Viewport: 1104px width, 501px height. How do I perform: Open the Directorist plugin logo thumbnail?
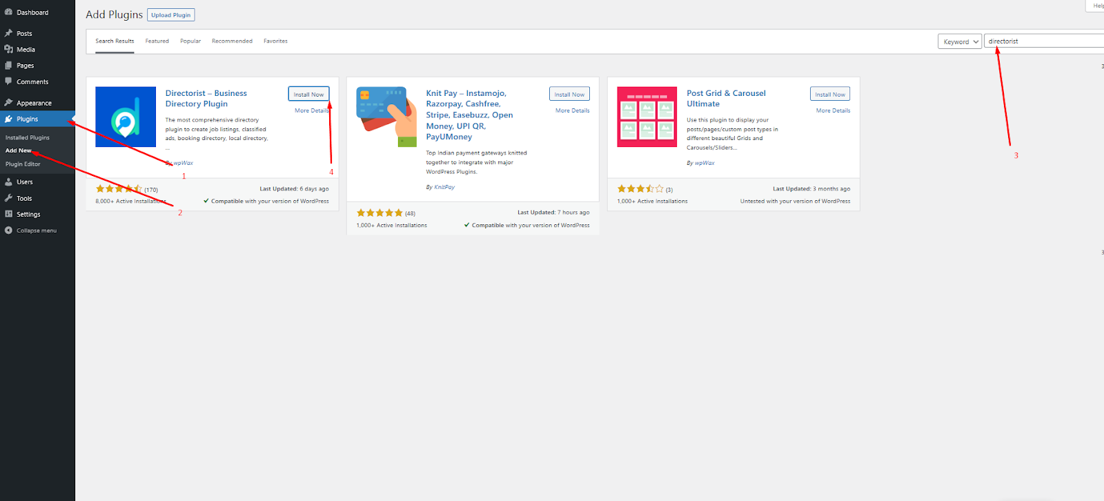click(x=126, y=117)
